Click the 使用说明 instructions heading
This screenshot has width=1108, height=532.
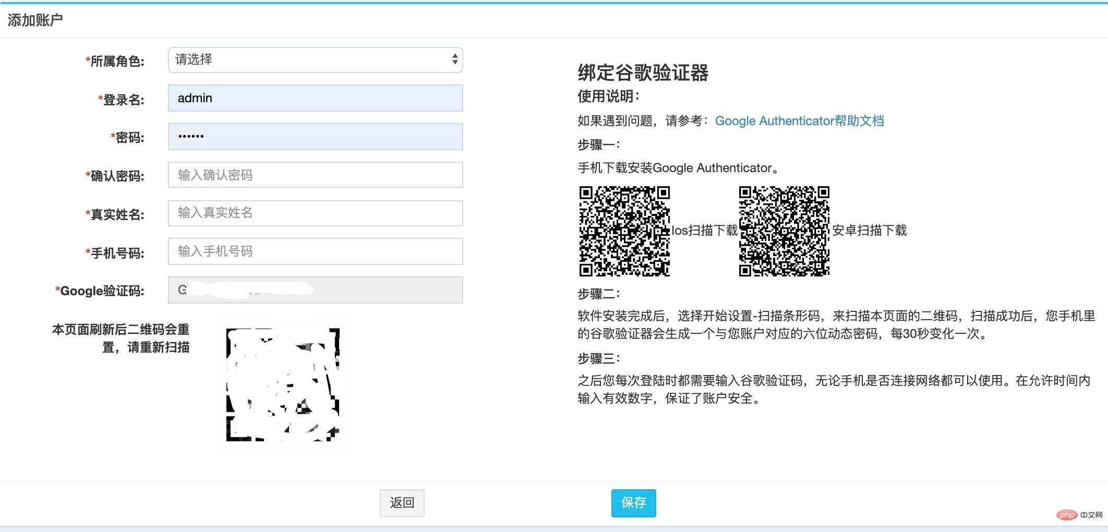[x=609, y=97]
